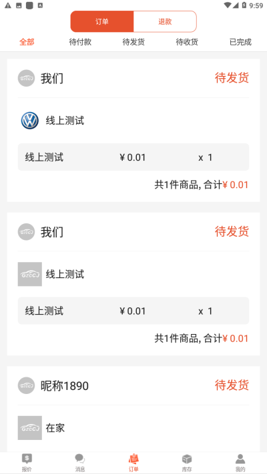Switch to the 待付款 tab
Image resolution: width=267 pixels, height=474 pixels.
click(x=80, y=42)
